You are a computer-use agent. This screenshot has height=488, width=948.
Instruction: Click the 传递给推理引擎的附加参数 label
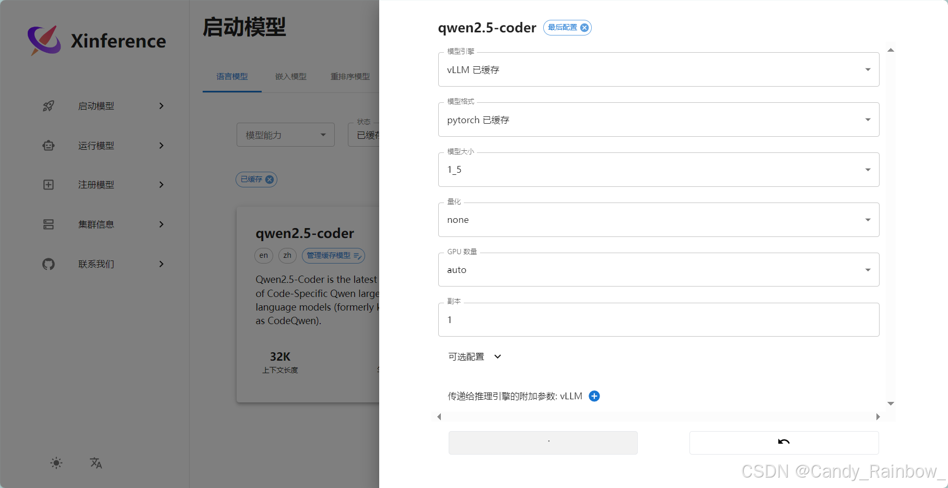514,396
